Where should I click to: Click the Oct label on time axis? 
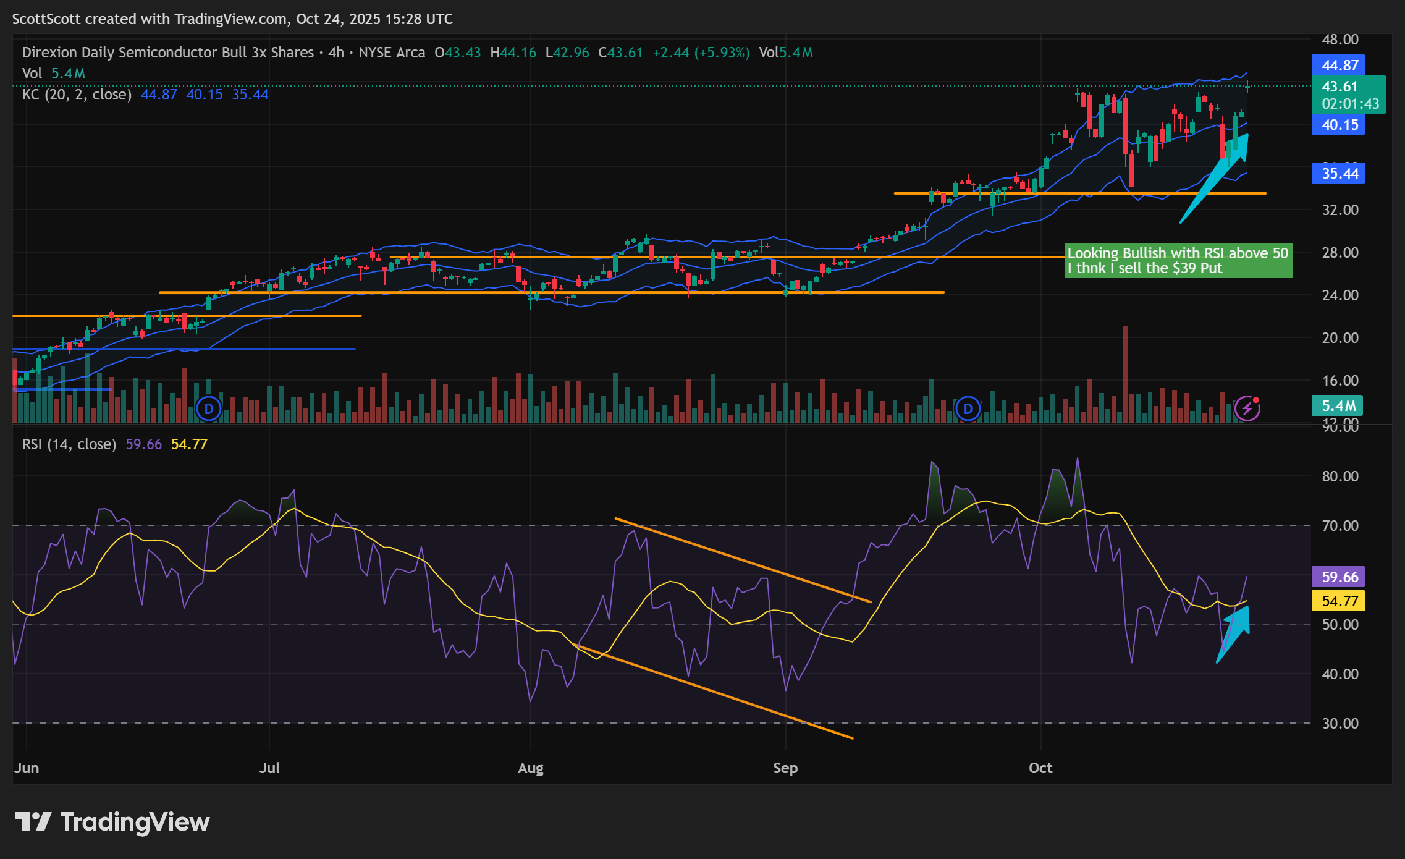pos(1040,768)
